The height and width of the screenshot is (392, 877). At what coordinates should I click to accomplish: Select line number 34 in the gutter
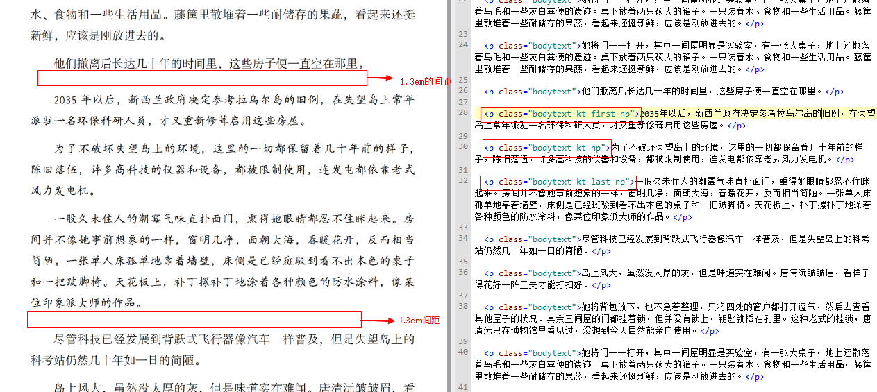coord(462,239)
